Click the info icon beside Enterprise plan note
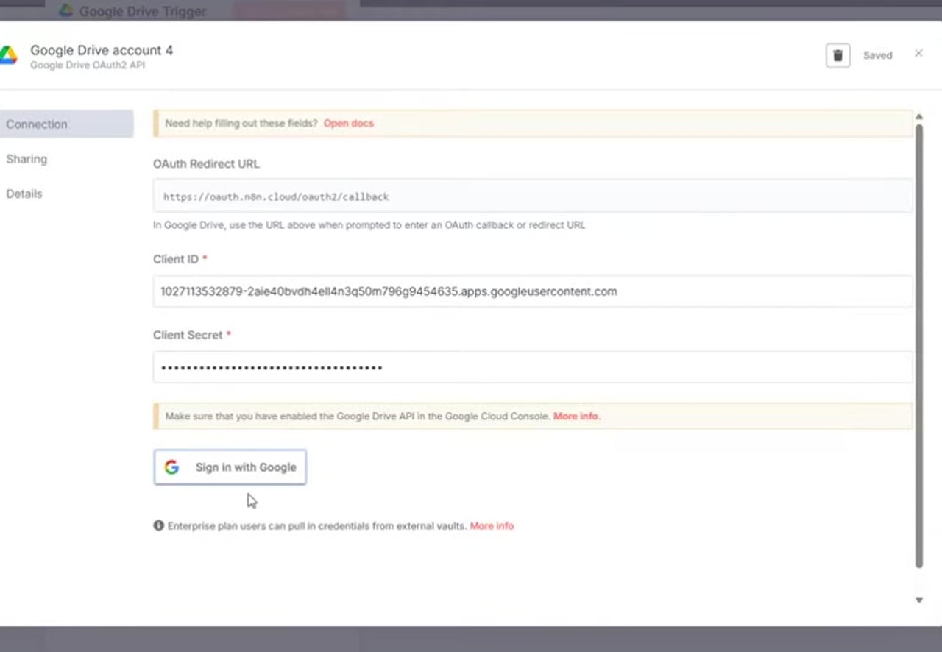Screen dimensions: 942x652 (158, 525)
